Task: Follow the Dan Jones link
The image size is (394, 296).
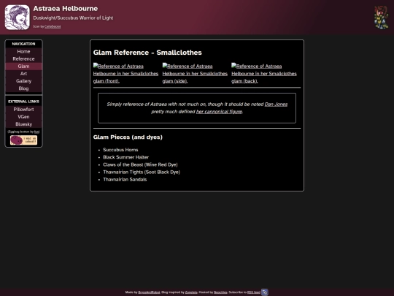Action: 276,105
